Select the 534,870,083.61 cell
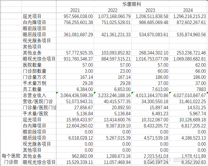 point(150,34)
